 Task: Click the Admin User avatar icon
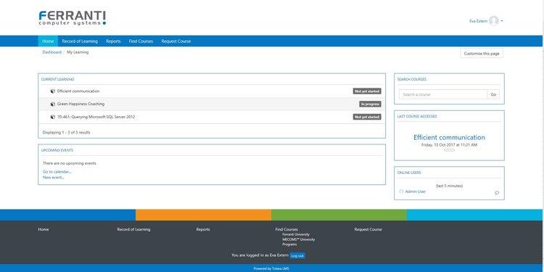401,191
